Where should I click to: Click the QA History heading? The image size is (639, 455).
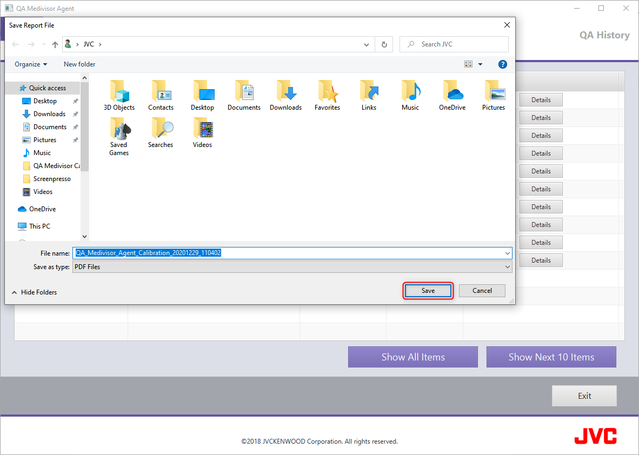[x=605, y=35]
